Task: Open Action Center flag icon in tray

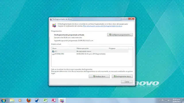Action: [x=162, y=100]
